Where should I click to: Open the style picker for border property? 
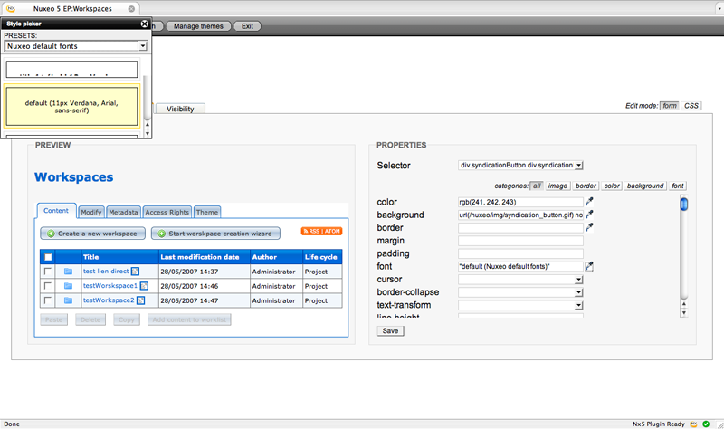pyautogui.click(x=589, y=227)
